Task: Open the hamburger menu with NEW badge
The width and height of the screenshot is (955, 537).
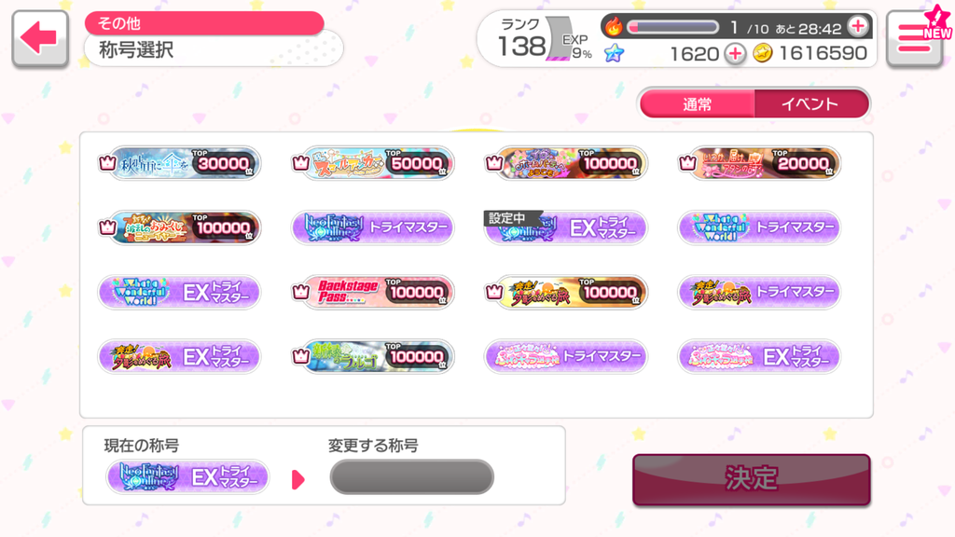Action: (x=916, y=38)
